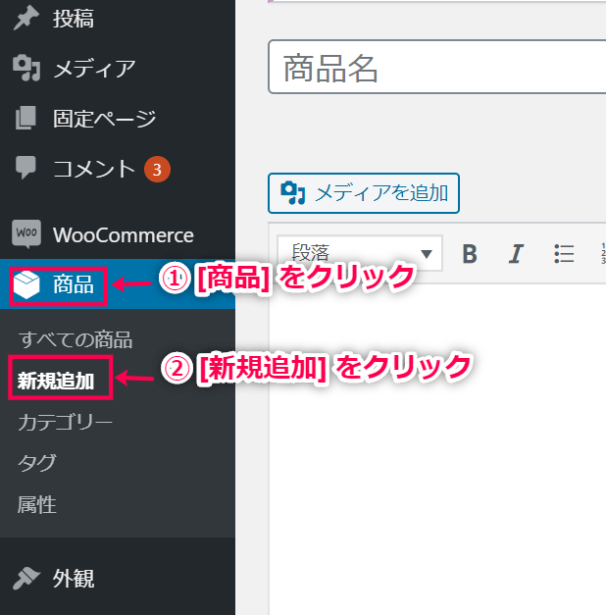606x615 pixels.
Task: Open すべての商品 submenu item
Action: coord(76,339)
